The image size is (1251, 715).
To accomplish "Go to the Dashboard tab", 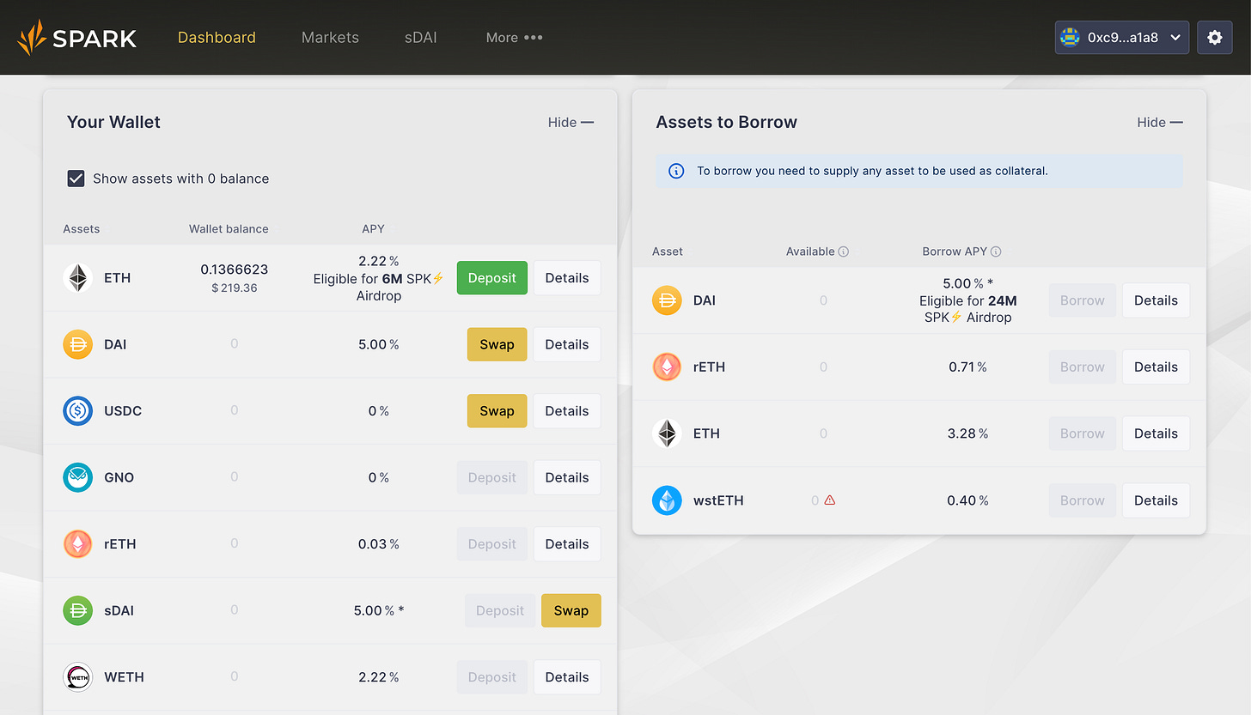I will pos(217,38).
